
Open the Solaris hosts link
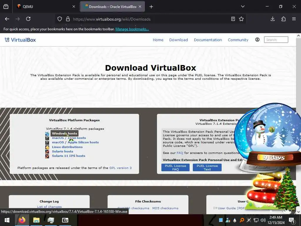[63, 152]
